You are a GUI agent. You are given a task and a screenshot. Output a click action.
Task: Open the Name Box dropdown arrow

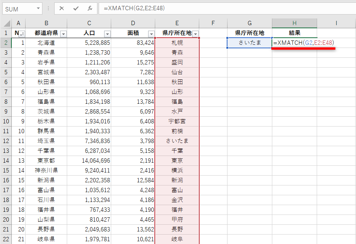(x=38, y=8)
